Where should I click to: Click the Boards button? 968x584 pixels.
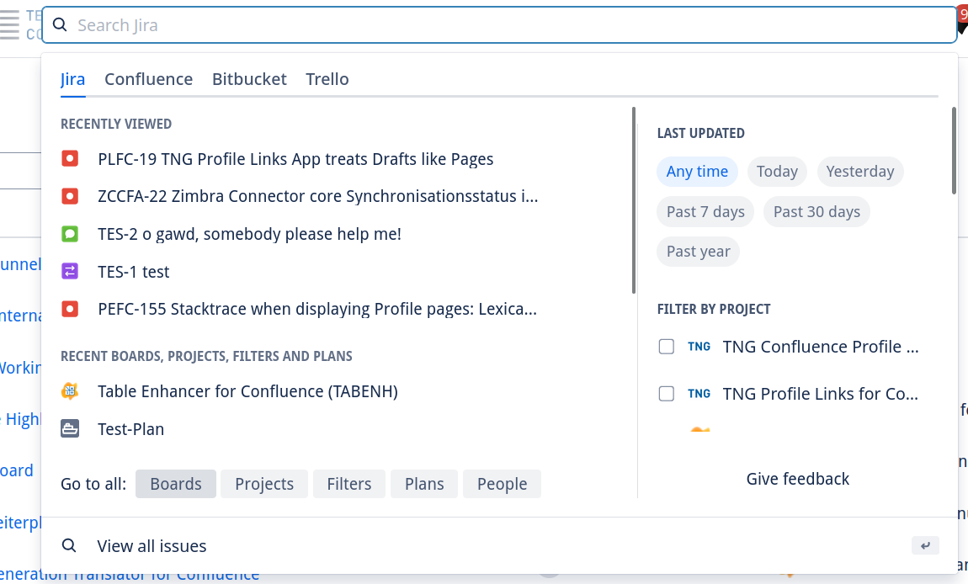(175, 483)
